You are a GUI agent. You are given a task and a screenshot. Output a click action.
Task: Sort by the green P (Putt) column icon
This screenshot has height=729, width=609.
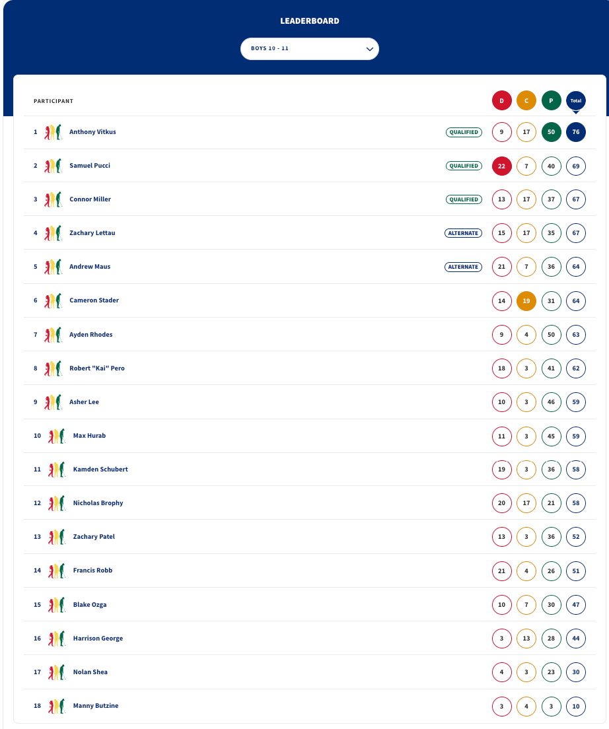point(552,100)
